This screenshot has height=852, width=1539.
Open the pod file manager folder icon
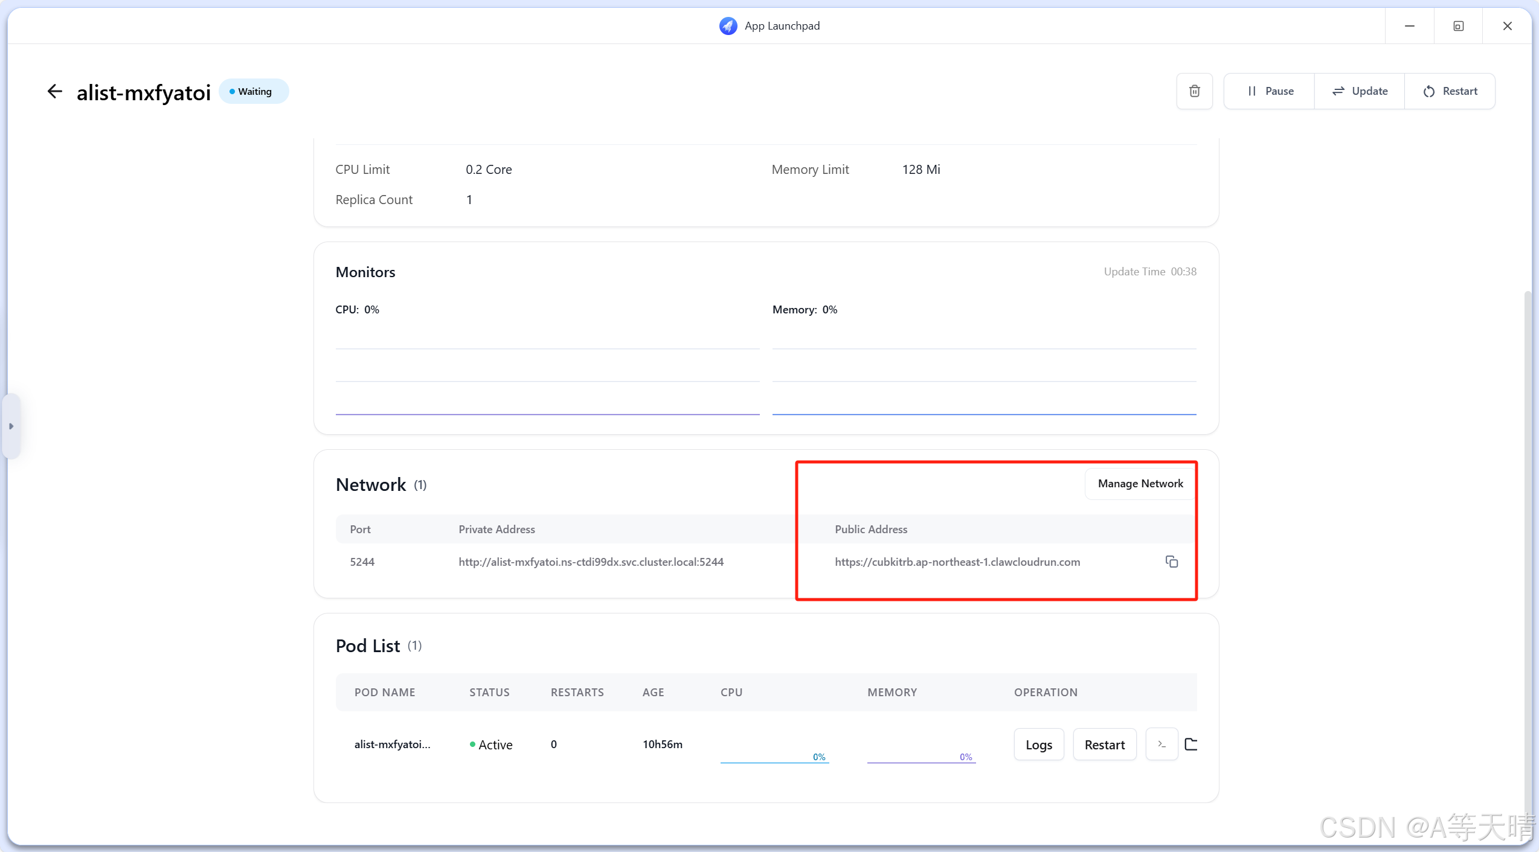click(x=1190, y=744)
